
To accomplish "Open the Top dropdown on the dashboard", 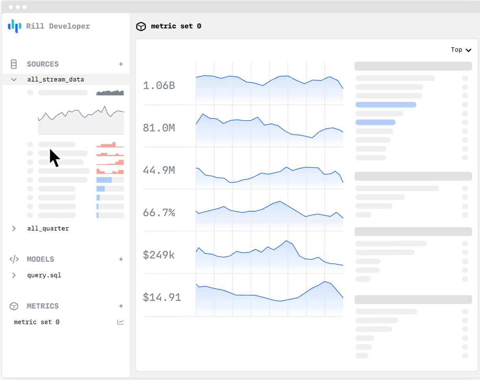I will pos(460,50).
